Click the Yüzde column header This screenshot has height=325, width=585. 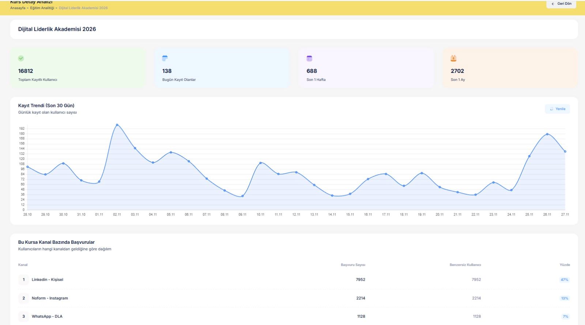pos(565,265)
